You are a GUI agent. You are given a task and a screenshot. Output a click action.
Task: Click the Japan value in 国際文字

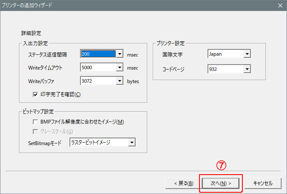tap(225, 54)
